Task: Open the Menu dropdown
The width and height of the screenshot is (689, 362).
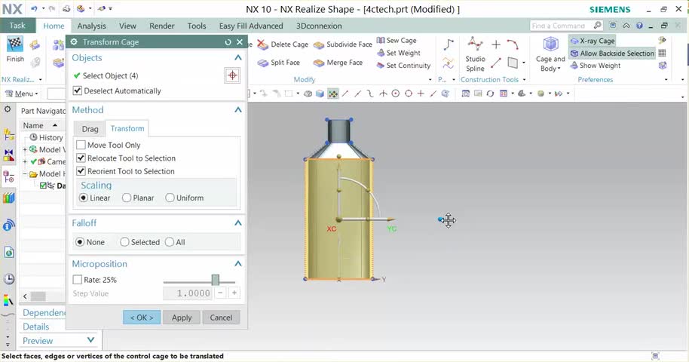Action: coord(21,94)
